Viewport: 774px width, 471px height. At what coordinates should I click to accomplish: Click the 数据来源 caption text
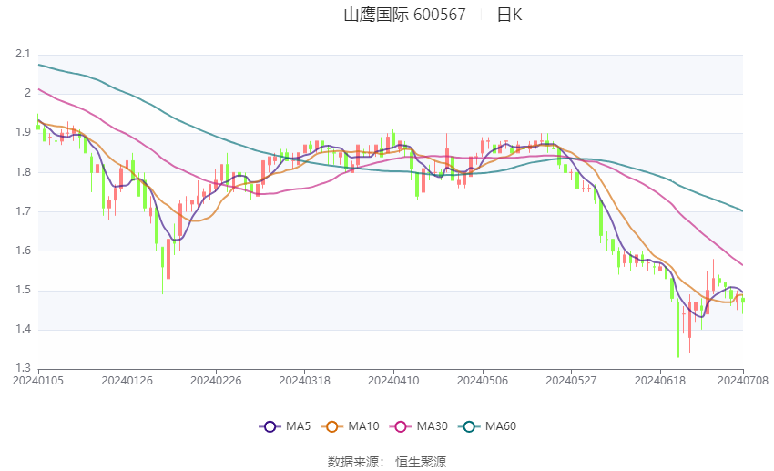tap(352, 462)
